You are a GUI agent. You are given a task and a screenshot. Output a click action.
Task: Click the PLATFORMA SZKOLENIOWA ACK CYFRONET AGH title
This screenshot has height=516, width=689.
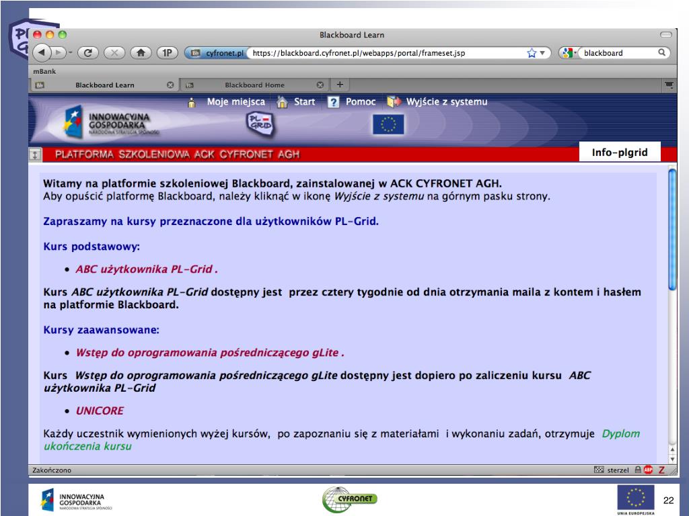[178, 155]
